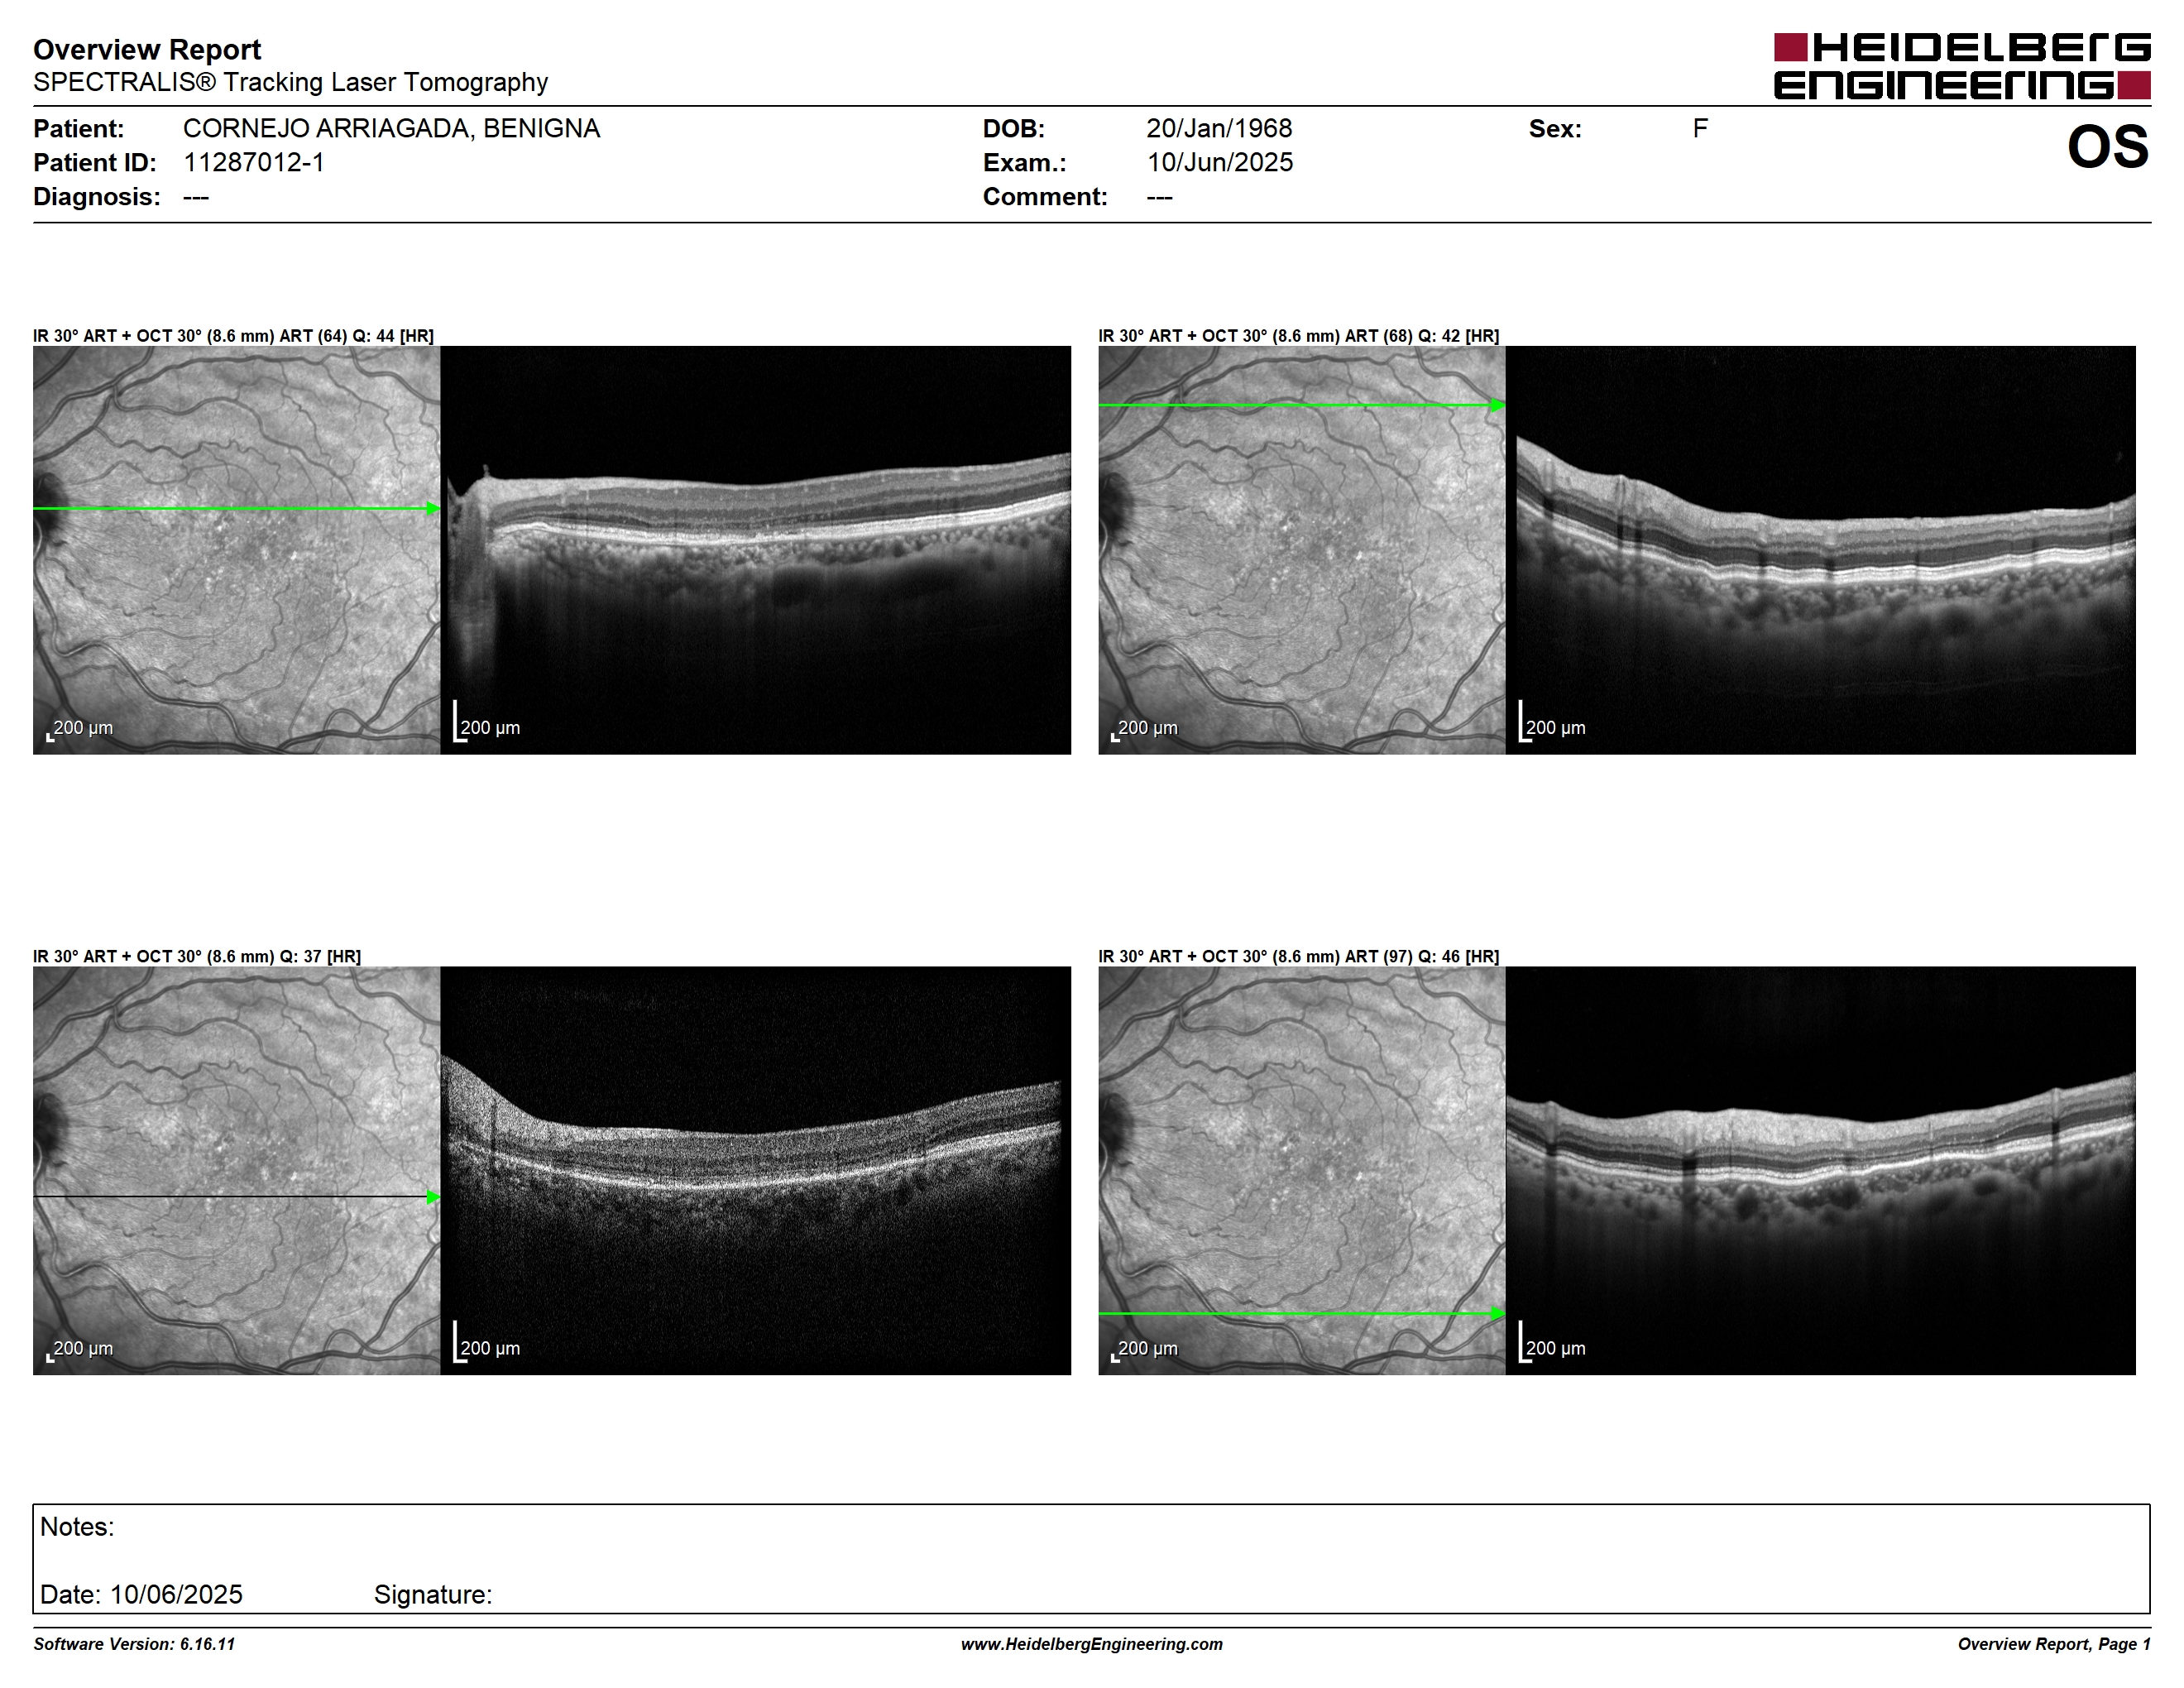Click the Sex value F
Viewport: 2184px width, 1688px height.
pyautogui.click(x=1700, y=128)
